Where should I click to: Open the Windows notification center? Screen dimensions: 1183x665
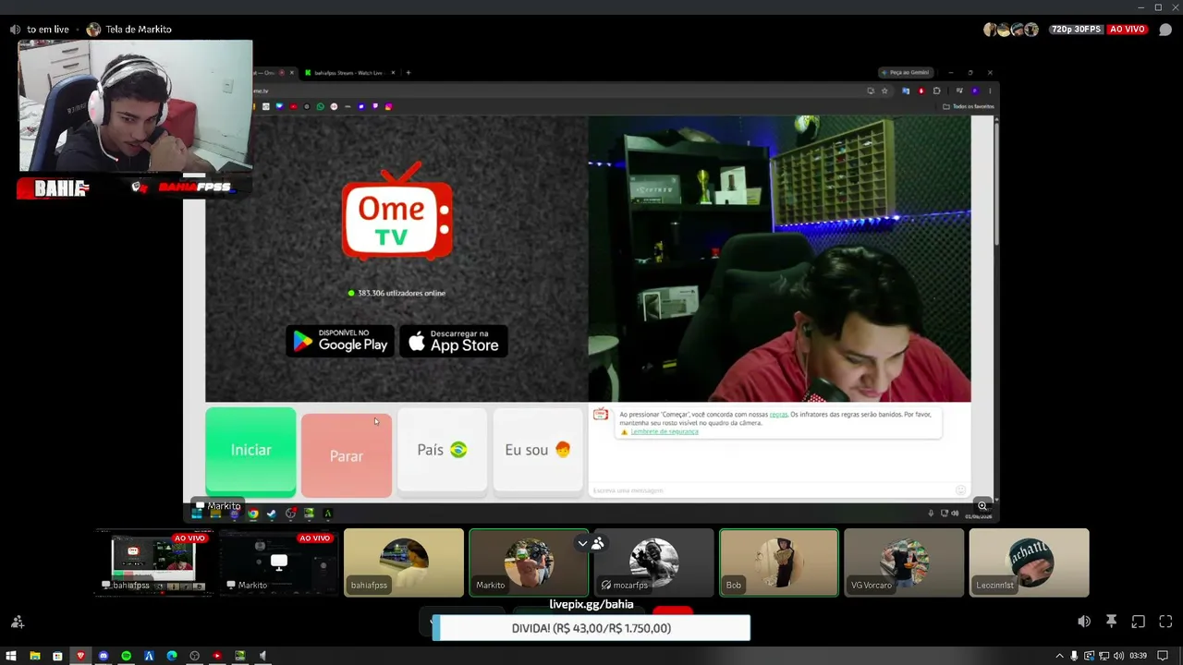point(1163,656)
